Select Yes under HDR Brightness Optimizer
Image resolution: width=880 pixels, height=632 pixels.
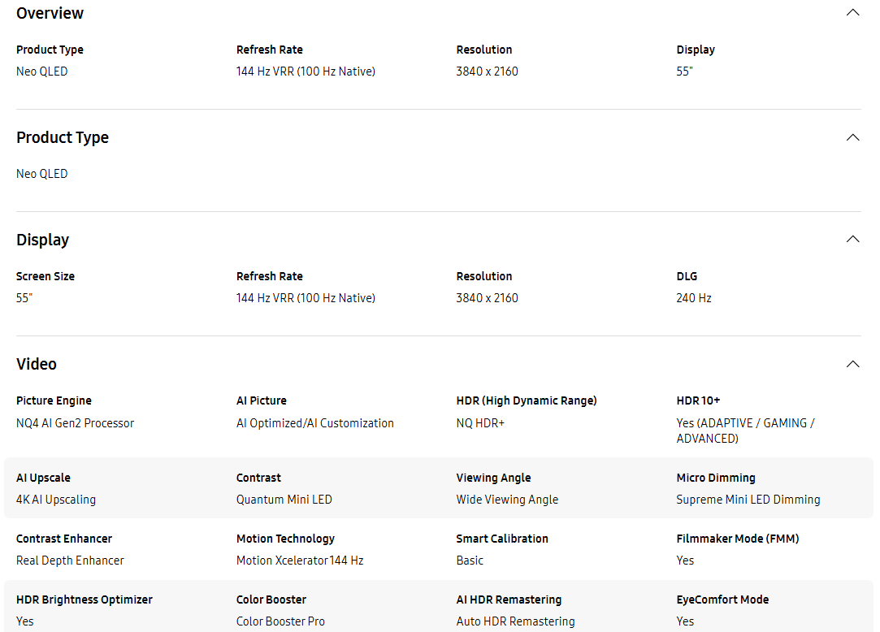[x=24, y=621]
